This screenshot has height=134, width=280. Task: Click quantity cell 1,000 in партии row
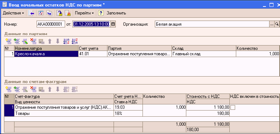click(x=258, y=54)
